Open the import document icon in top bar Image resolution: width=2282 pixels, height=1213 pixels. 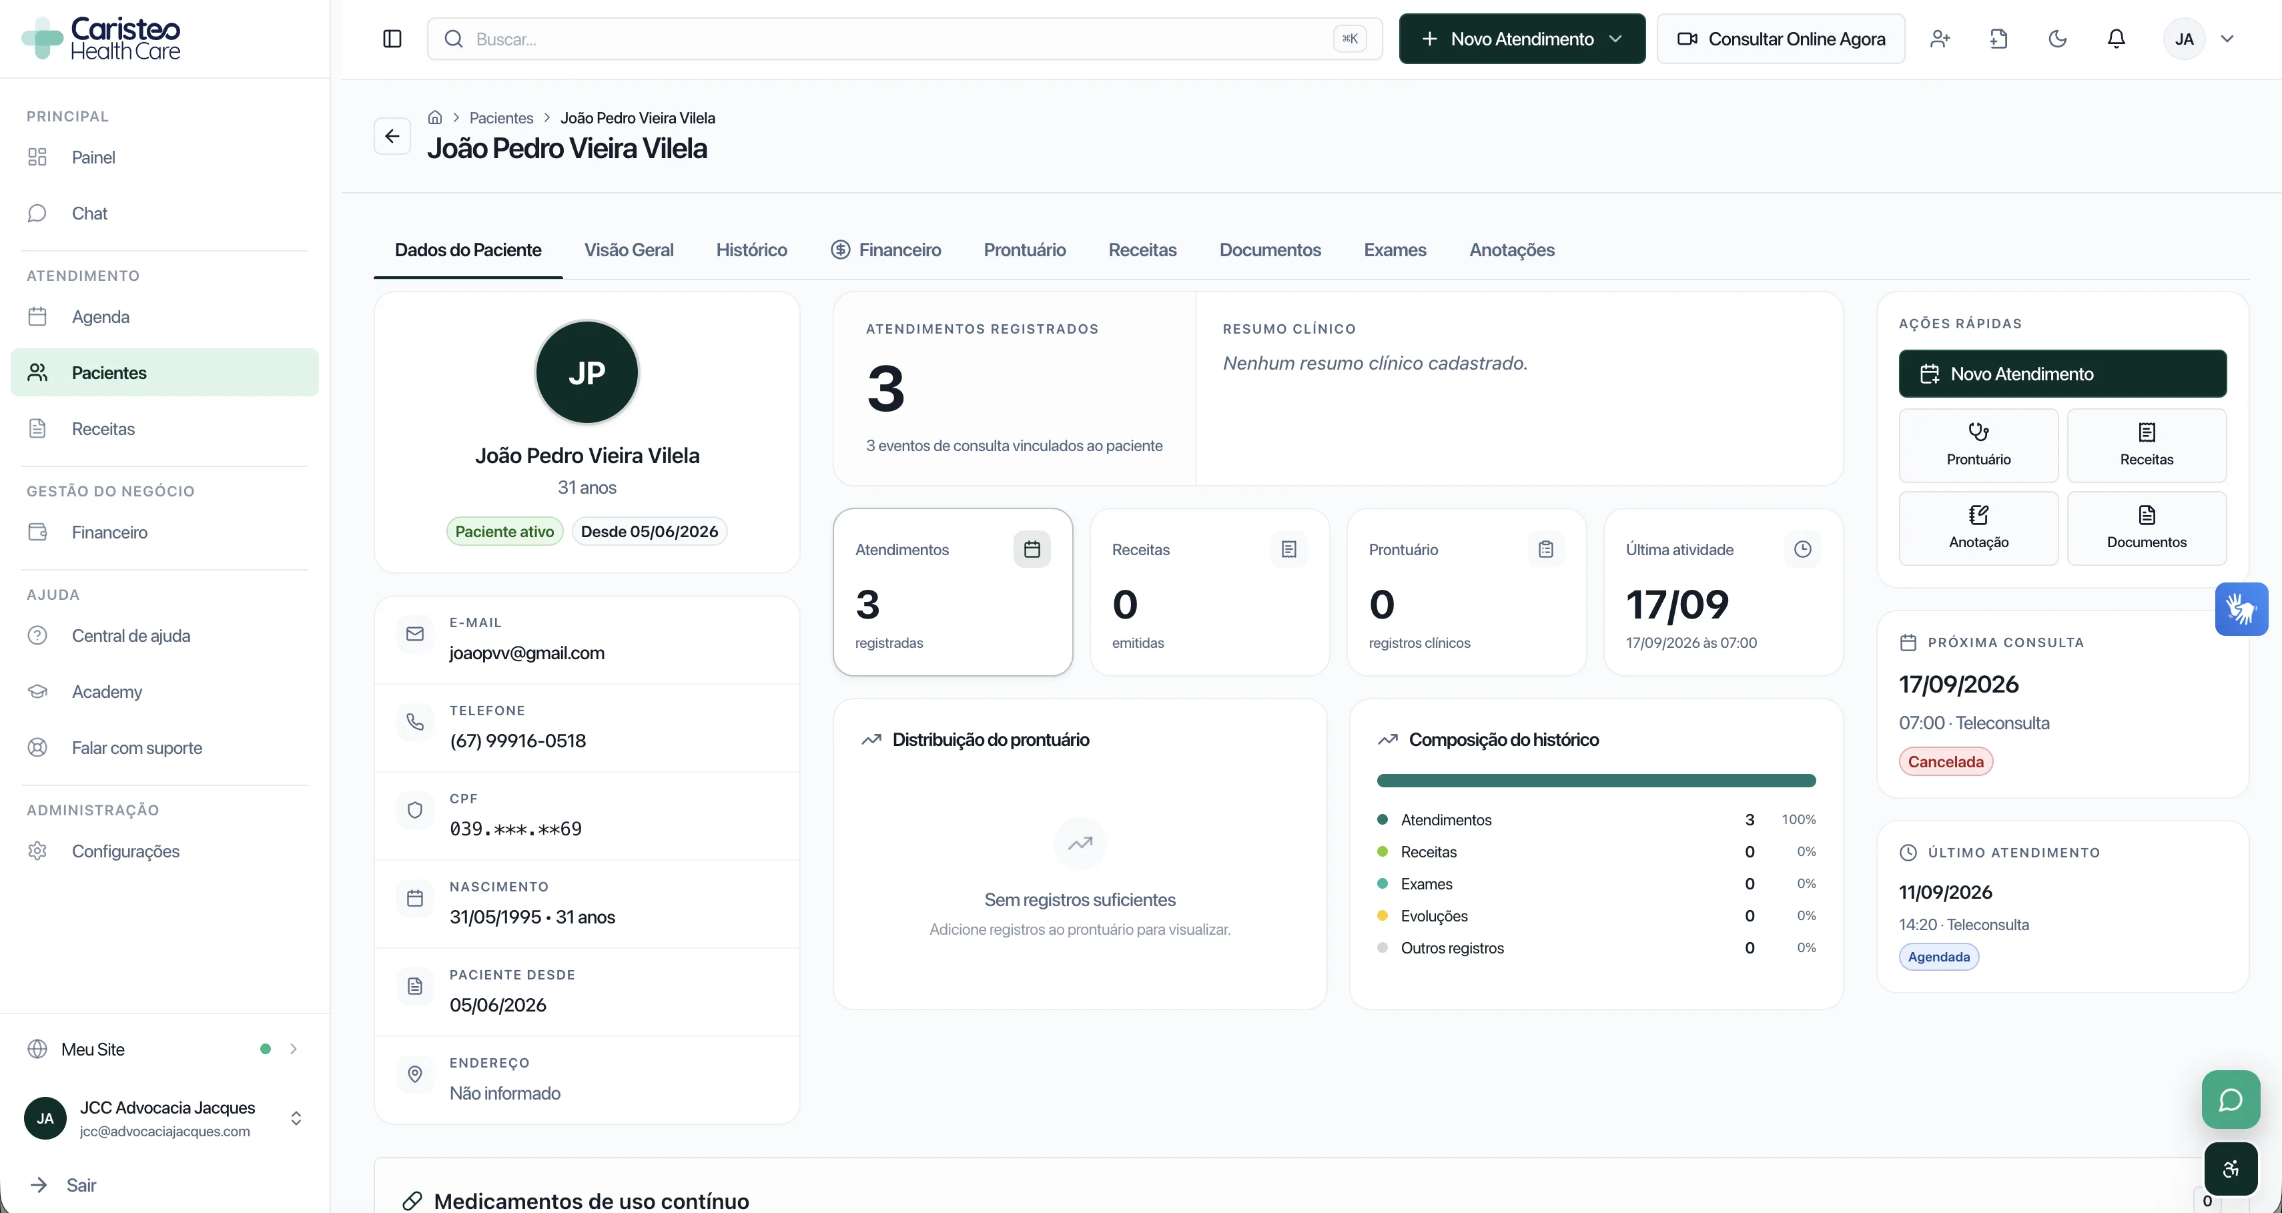click(x=1998, y=39)
